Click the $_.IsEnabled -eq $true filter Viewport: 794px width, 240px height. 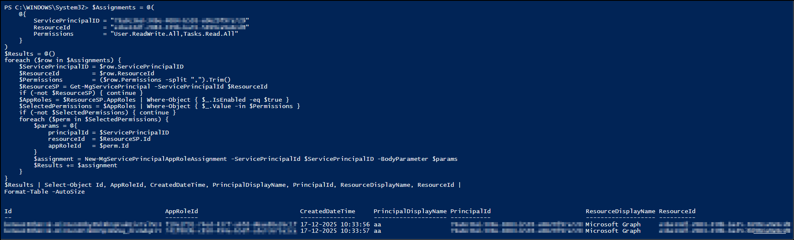(242, 100)
